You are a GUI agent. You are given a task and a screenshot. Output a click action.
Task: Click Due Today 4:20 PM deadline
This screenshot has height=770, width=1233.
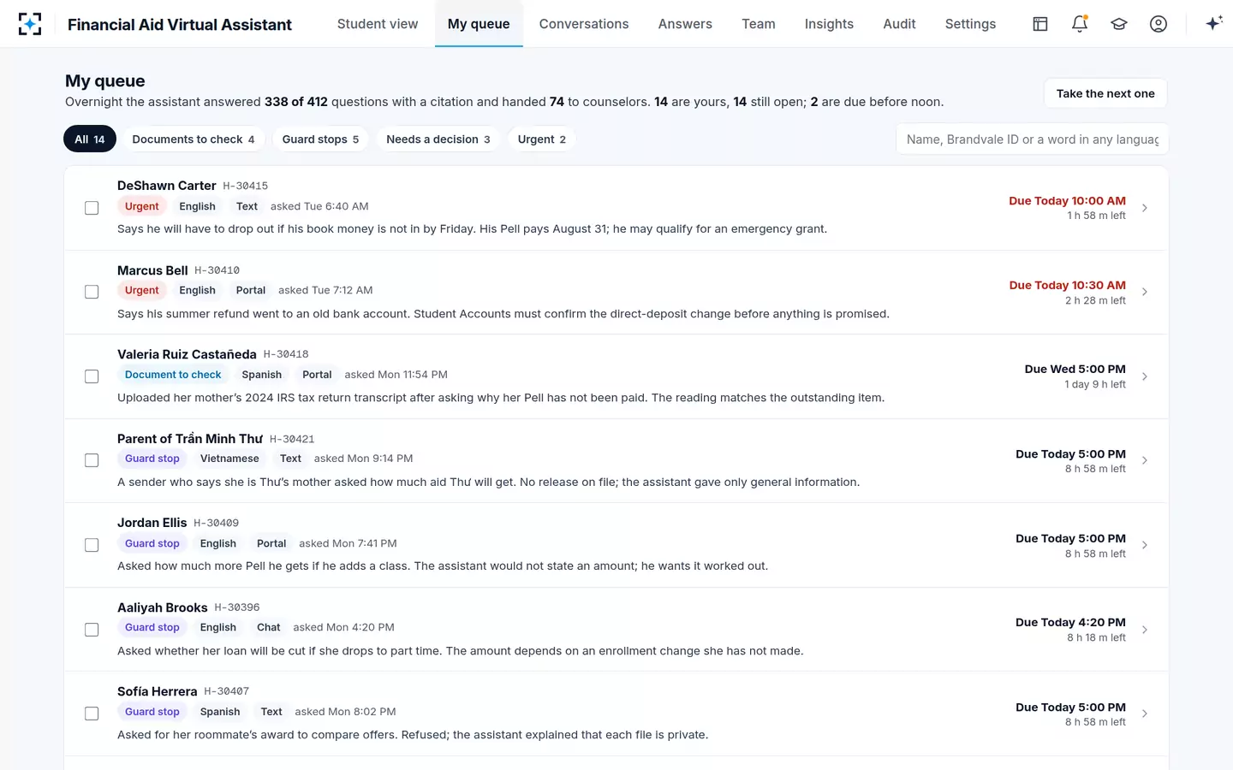pyautogui.click(x=1070, y=623)
